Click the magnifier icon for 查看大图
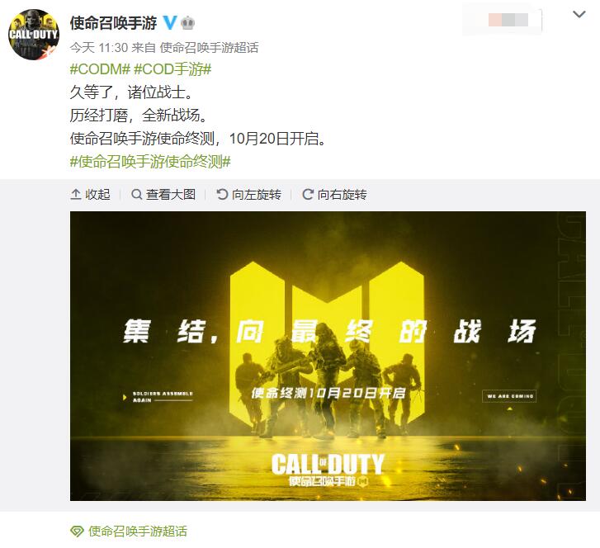Image resolution: width=600 pixels, height=548 pixels. [x=137, y=195]
